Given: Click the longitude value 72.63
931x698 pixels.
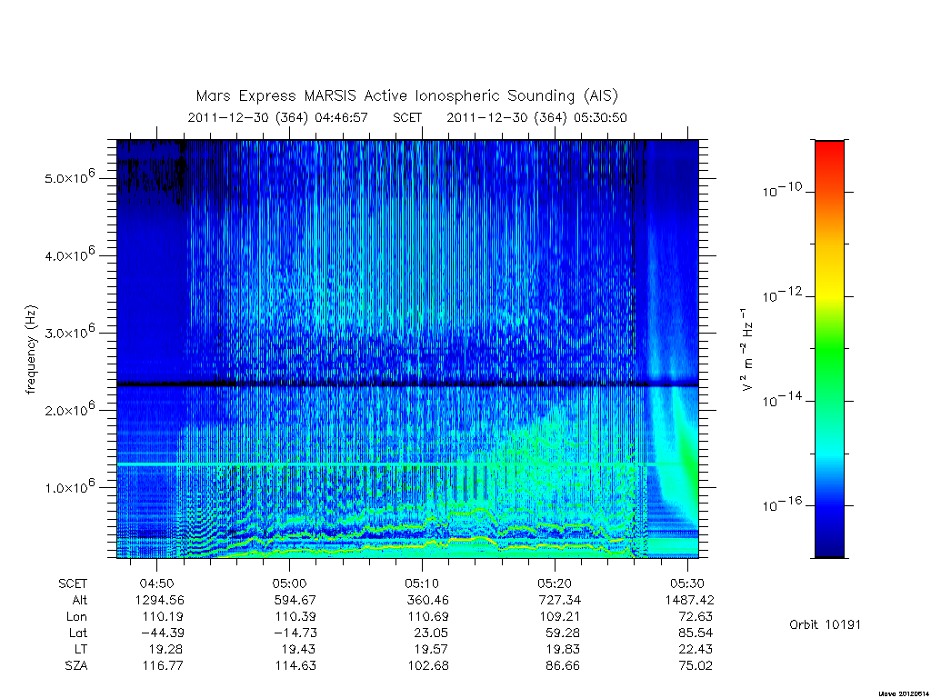Looking at the screenshot, I should pos(696,617).
